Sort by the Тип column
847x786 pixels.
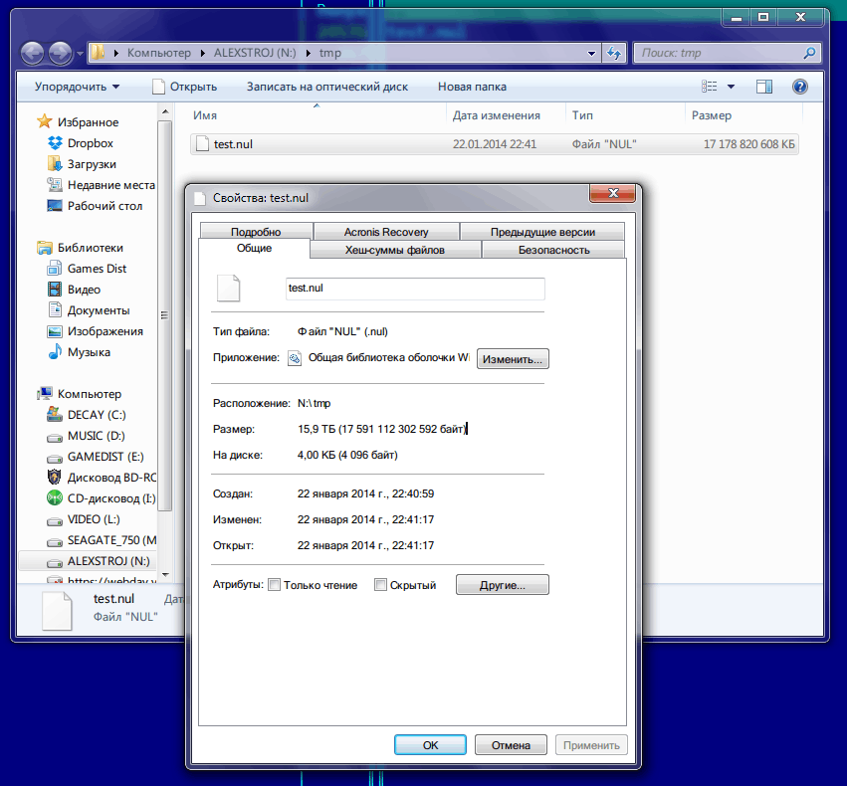[625, 115]
